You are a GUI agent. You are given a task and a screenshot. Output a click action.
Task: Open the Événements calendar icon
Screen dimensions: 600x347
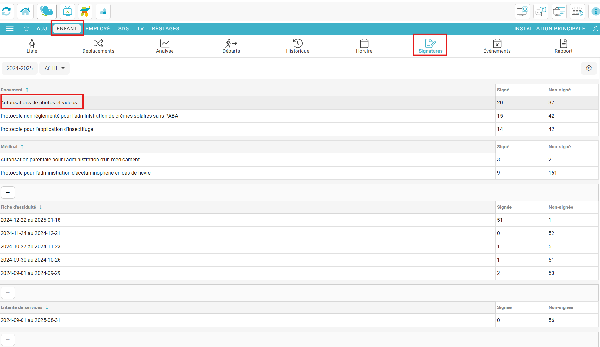497,43
